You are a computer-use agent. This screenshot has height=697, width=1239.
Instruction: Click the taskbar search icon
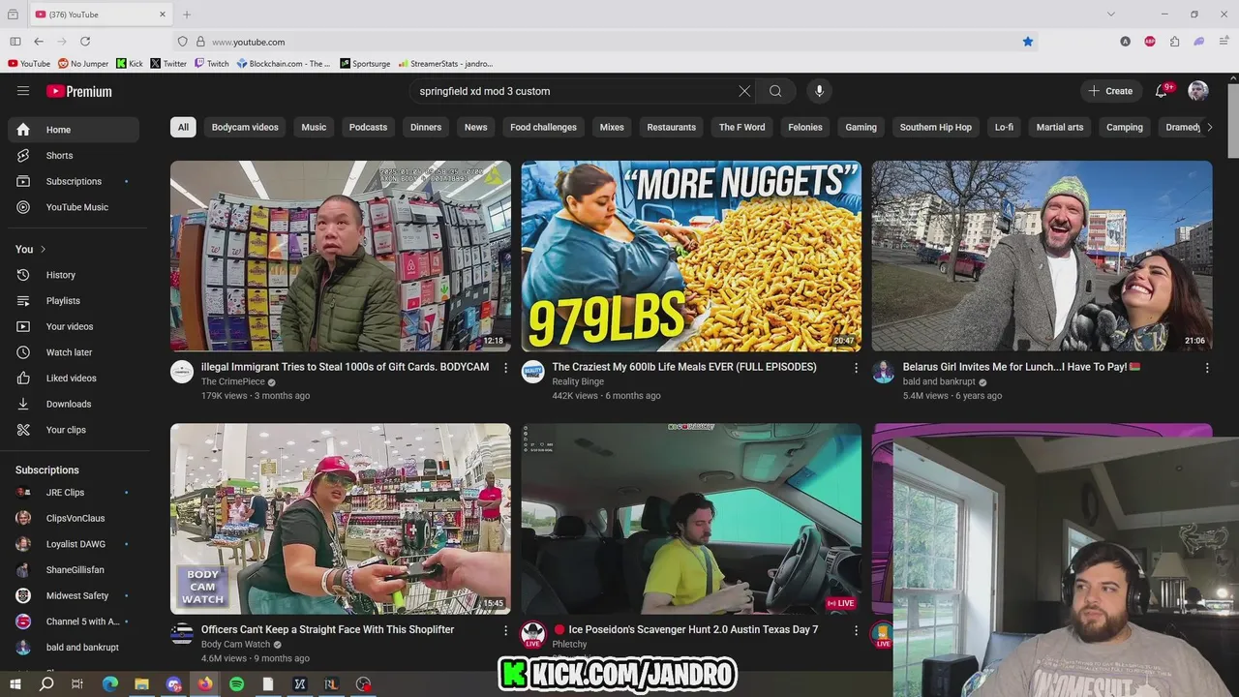coord(46,684)
